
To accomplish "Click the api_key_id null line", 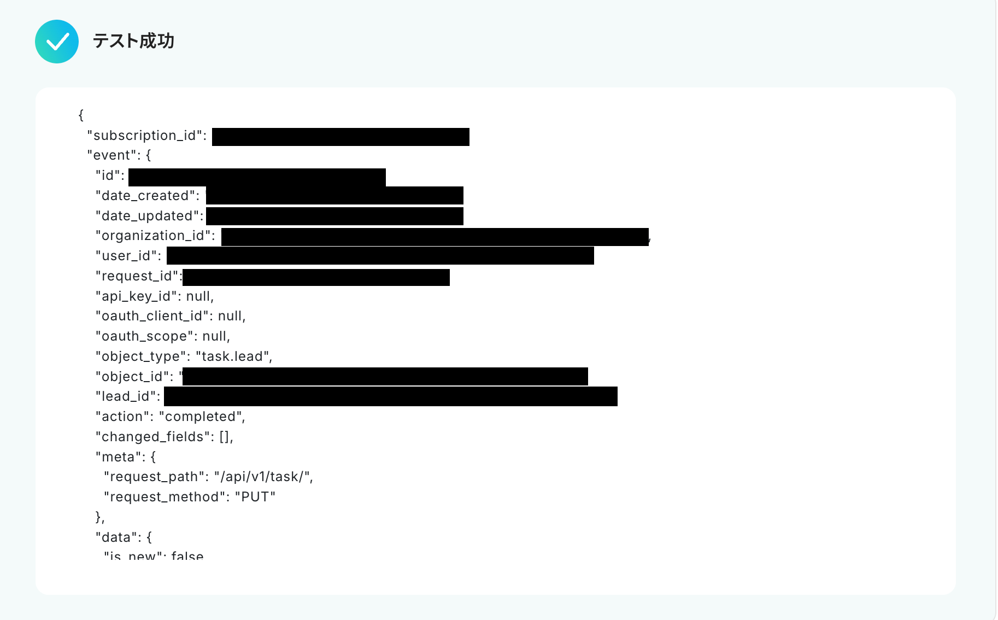I will click(155, 296).
